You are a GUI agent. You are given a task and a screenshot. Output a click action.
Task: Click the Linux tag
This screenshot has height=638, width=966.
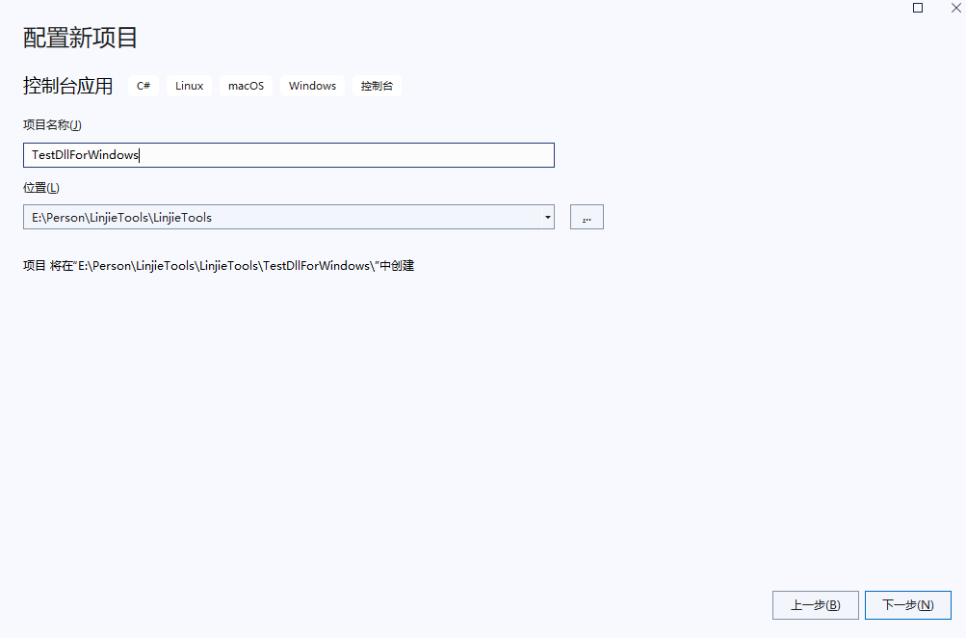[x=189, y=86]
